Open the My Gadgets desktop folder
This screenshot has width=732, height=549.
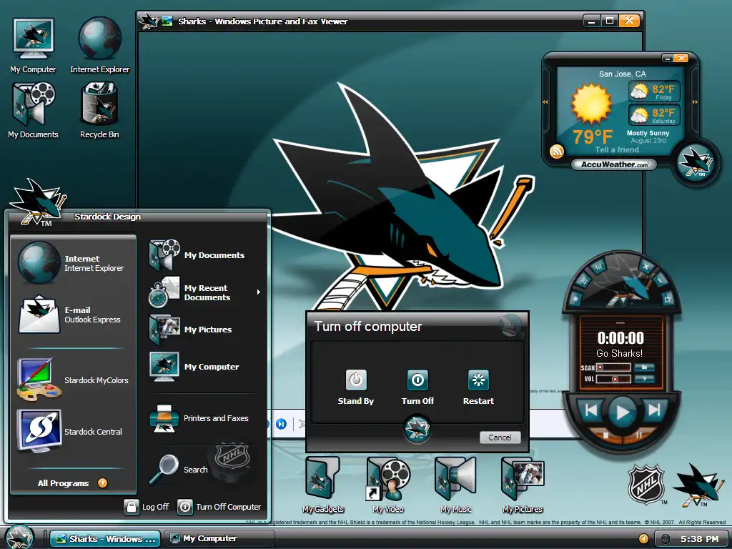pos(322,479)
